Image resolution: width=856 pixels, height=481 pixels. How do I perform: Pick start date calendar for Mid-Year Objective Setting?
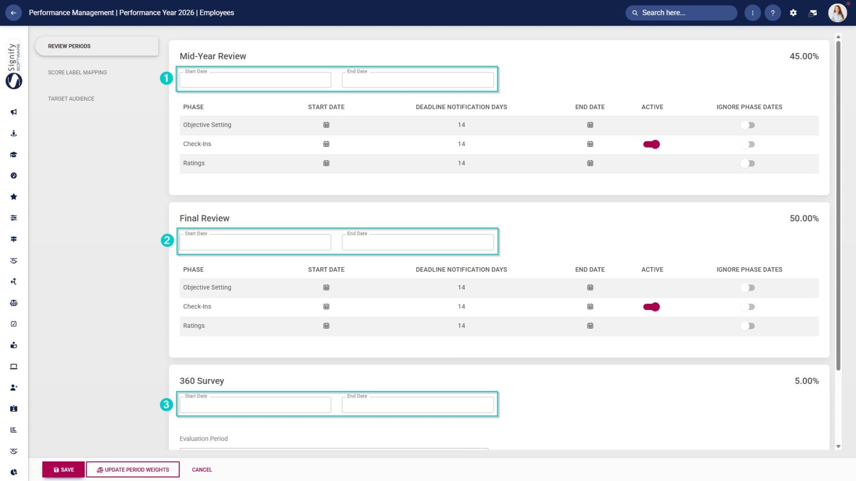(x=326, y=125)
